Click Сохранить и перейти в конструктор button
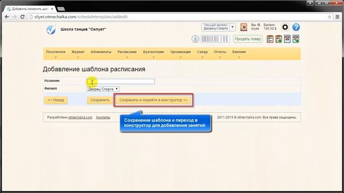This screenshot has height=193, width=344. click(154, 100)
